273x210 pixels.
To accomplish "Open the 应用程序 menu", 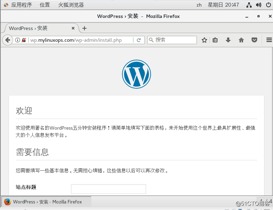I will tap(21, 5).
